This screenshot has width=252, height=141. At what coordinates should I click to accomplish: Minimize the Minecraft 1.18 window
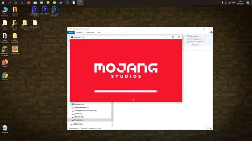tap(167, 37)
